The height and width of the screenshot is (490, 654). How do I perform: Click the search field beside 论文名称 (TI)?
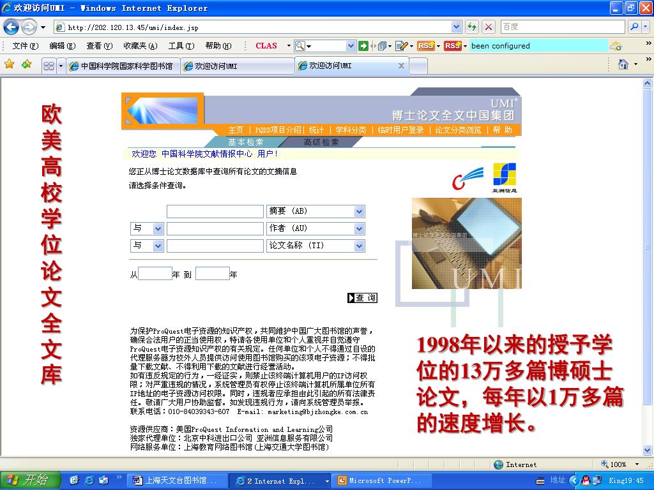[215, 246]
